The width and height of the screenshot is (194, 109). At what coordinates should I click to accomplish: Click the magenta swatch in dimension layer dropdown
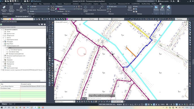[58, 9]
